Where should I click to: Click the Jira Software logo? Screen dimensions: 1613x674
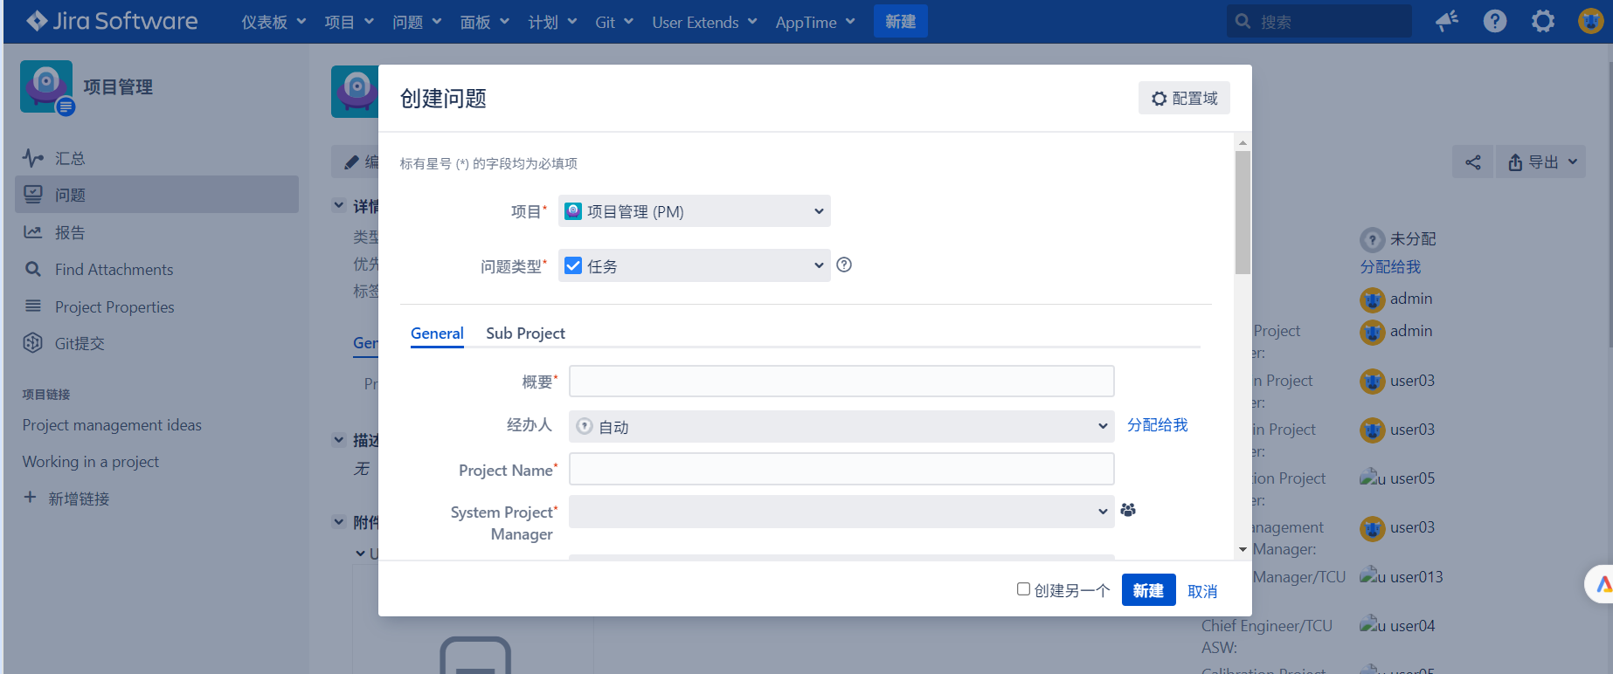coord(112,21)
